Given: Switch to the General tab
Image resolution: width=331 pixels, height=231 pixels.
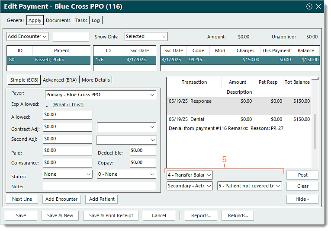Looking at the screenshot, I should click(x=15, y=20).
